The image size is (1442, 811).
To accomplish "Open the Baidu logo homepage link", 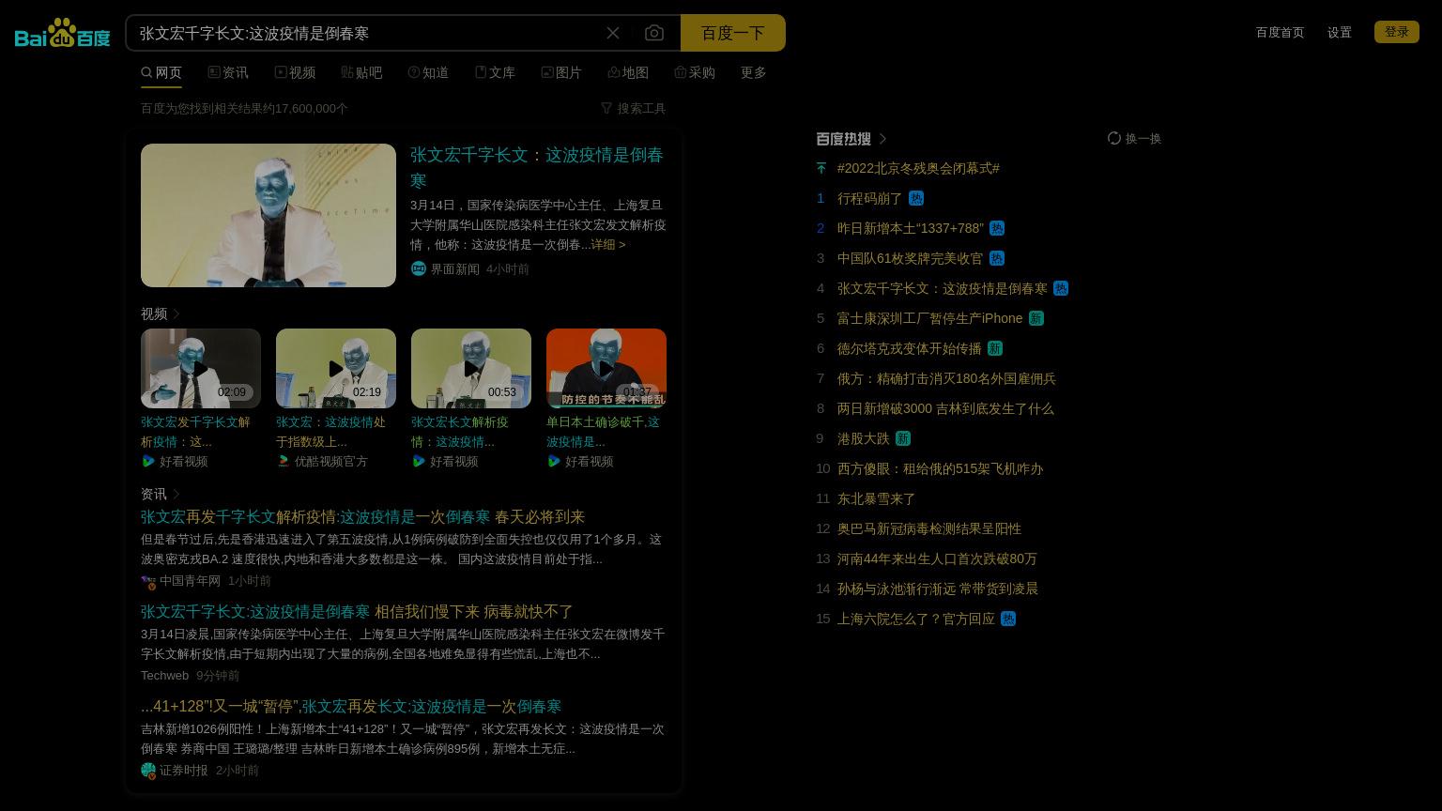I will coord(63,33).
